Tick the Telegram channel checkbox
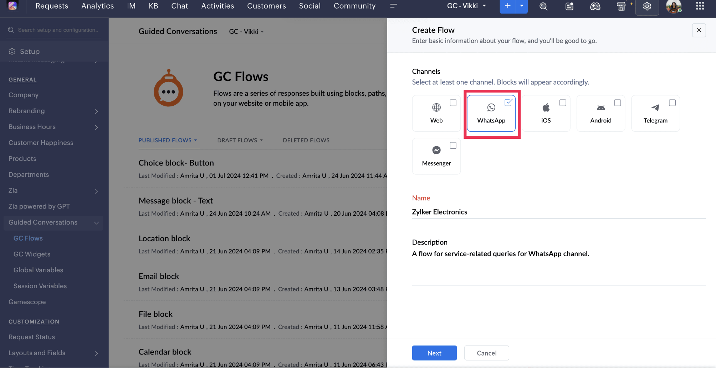The width and height of the screenshot is (716, 368). click(672, 103)
